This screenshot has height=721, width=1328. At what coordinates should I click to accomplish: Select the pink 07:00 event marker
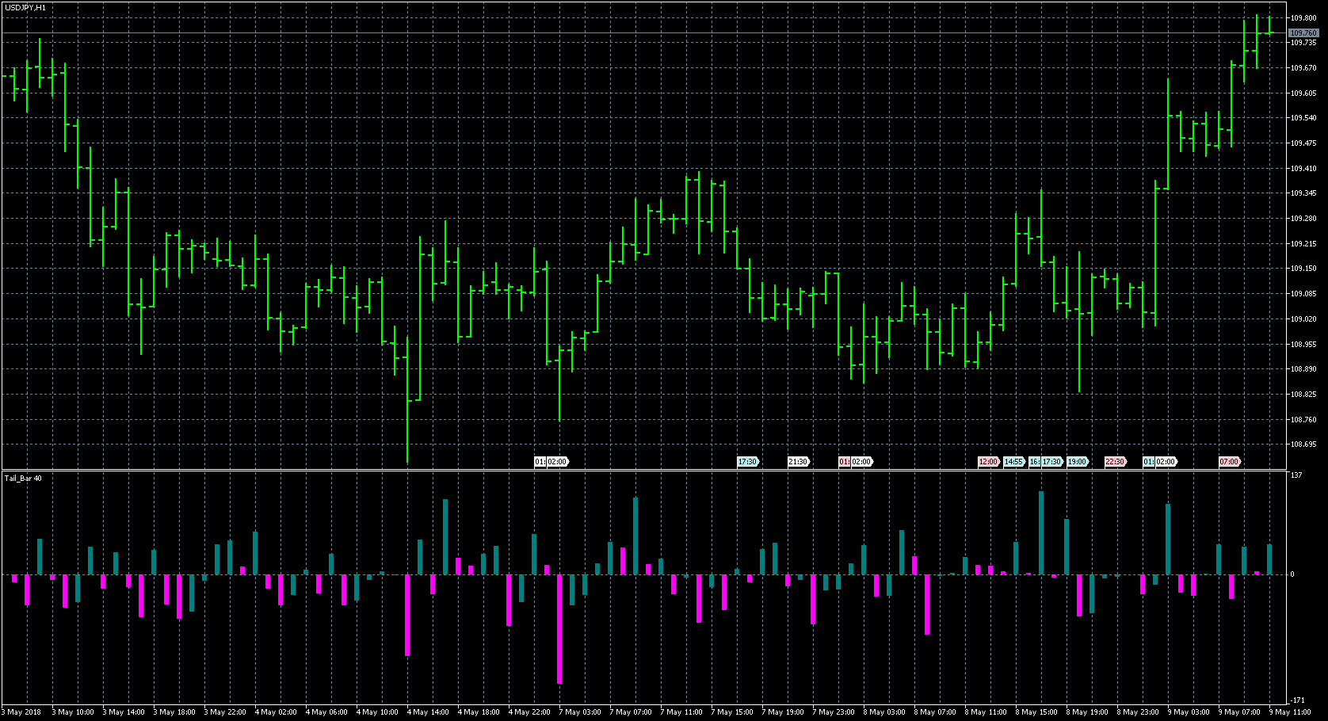(x=1228, y=462)
